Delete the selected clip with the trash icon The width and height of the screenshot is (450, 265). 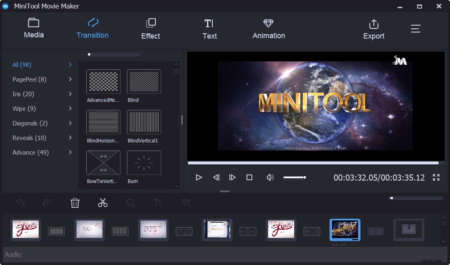(75, 203)
